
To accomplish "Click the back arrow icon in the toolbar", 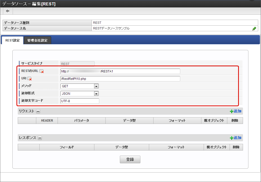I will [8, 11].
